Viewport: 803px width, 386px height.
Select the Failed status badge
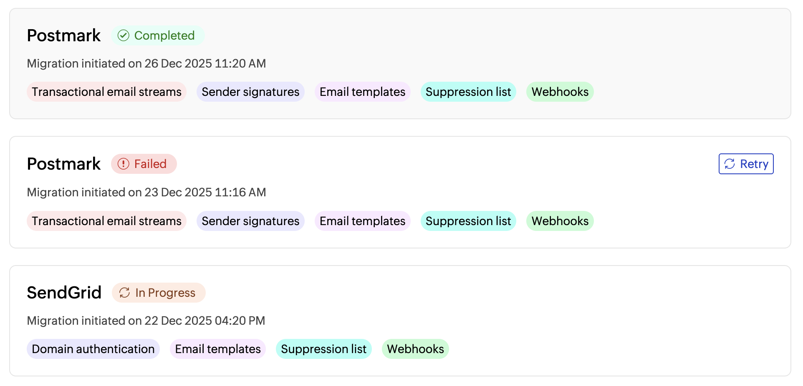point(144,164)
